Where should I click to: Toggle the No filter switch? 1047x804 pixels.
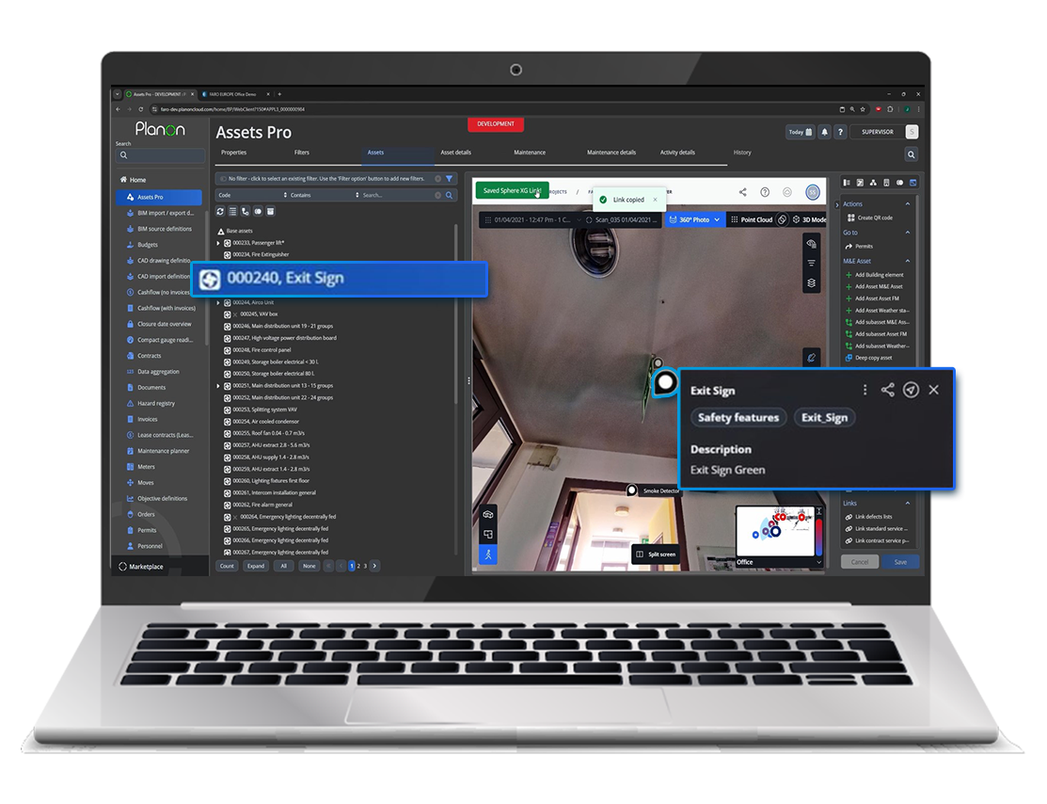tap(223, 179)
